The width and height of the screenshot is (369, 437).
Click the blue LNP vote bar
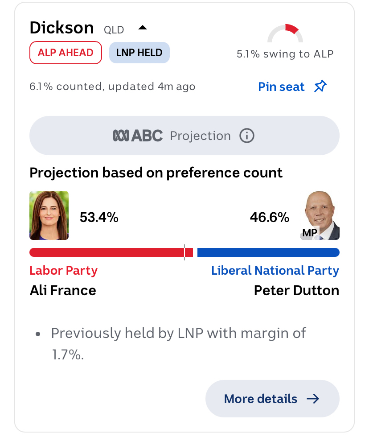coord(268,252)
